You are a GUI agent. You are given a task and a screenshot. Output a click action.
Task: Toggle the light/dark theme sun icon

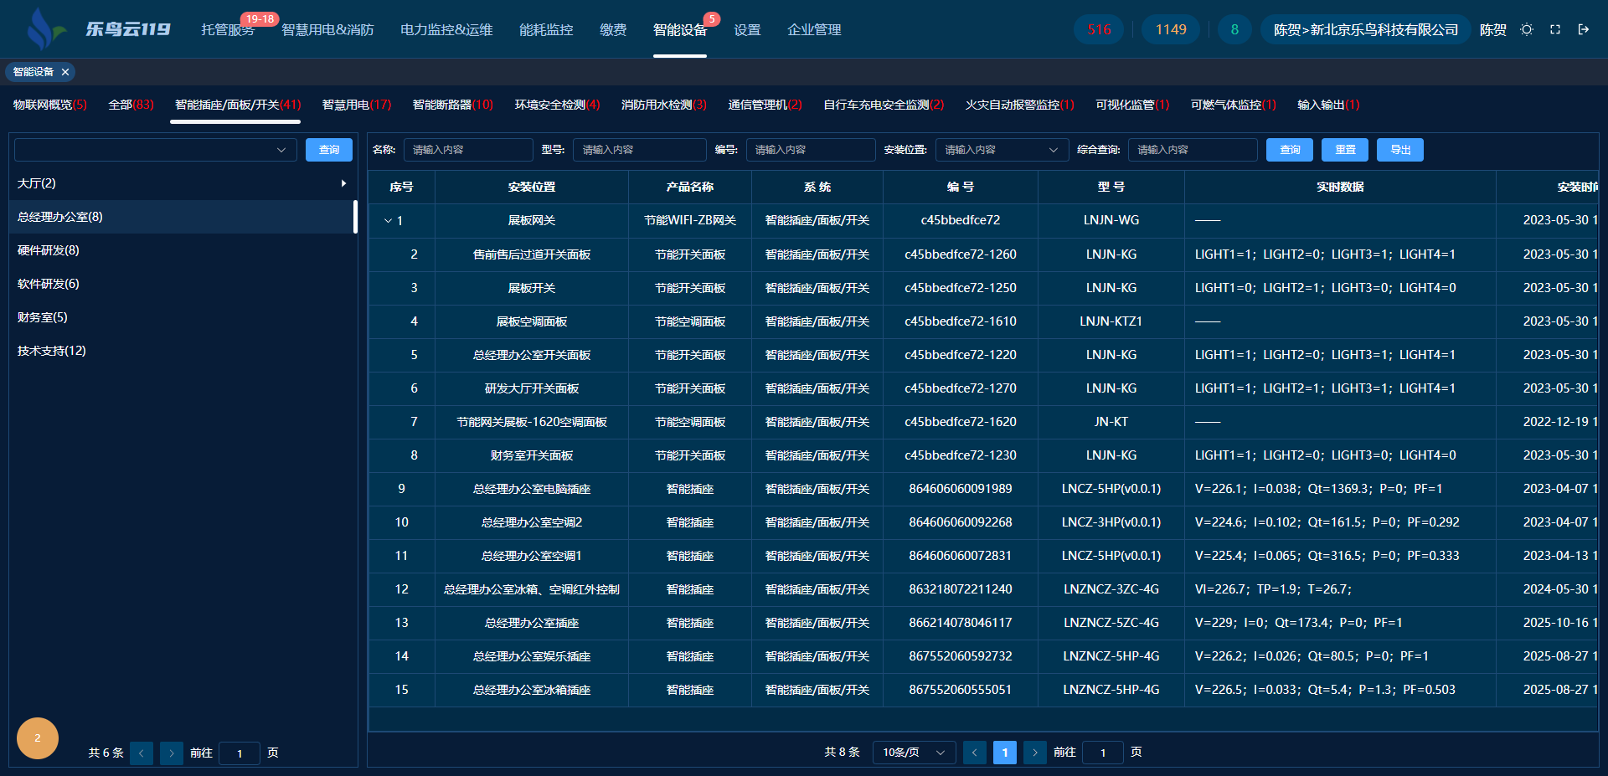point(1527,29)
